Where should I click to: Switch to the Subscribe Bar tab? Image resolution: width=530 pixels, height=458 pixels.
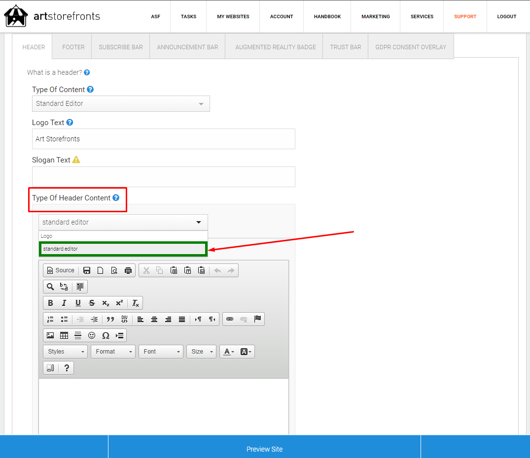point(121,47)
